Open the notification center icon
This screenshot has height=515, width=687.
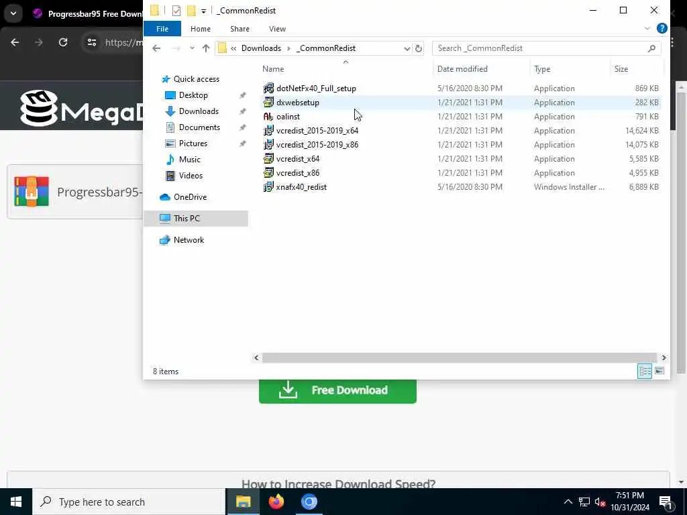pyautogui.click(x=666, y=502)
